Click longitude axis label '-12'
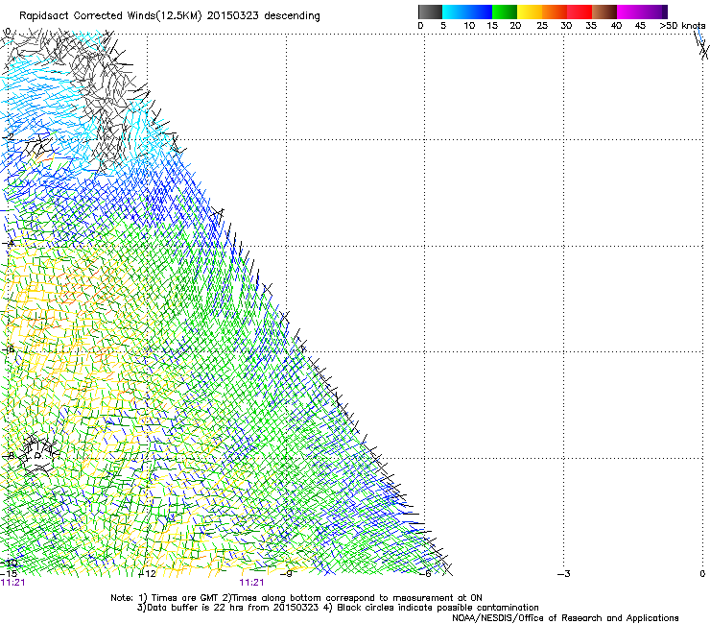 [147, 574]
